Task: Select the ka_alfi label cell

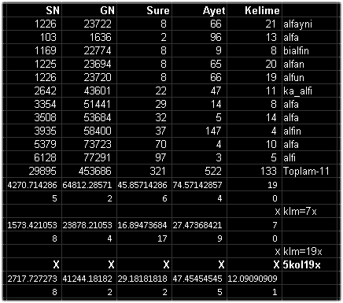Action: [309, 91]
